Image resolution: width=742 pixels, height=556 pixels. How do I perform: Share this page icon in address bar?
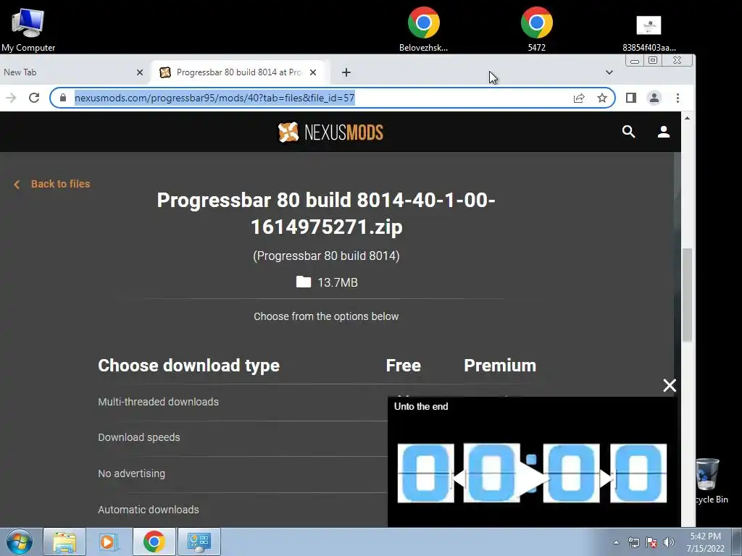(579, 98)
